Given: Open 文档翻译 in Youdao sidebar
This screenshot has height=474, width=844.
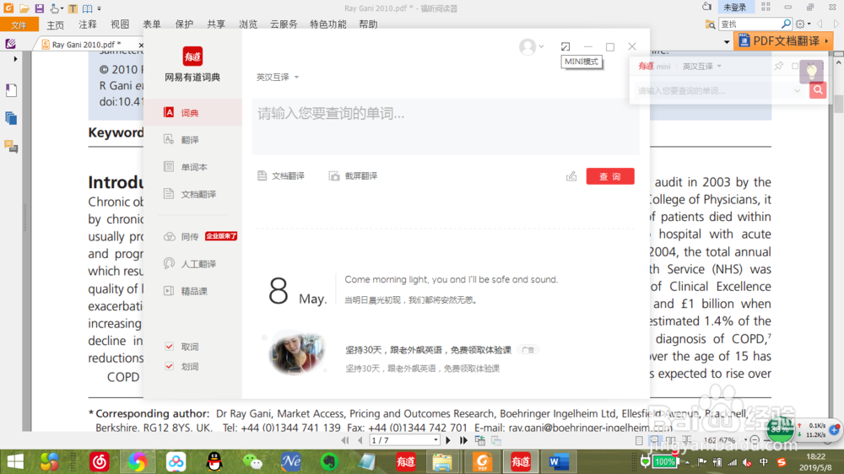Looking at the screenshot, I should pyautogui.click(x=192, y=194).
